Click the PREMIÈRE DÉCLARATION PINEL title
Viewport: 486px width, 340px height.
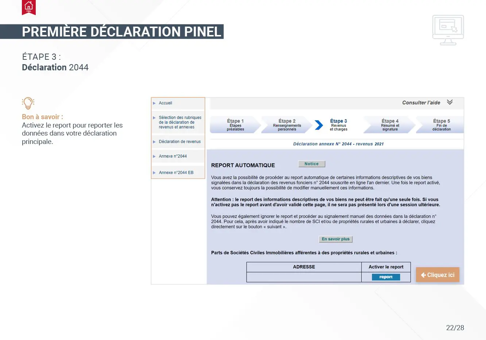click(122, 32)
